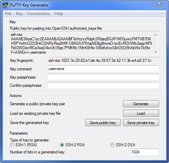Focus the Key comment field
169x163 pixels.
pos(104,69)
